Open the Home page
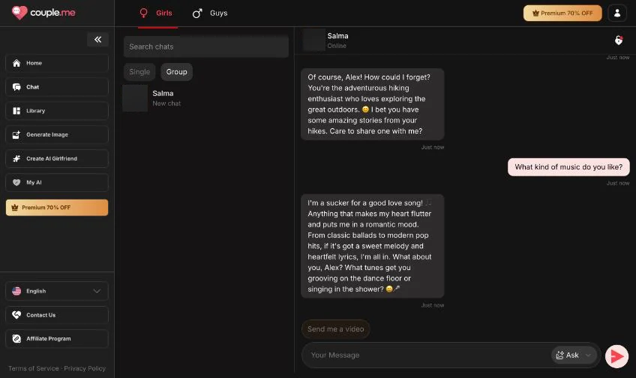Image resolution: width=636 pixels, height=378 pixels. pos(57,63)
